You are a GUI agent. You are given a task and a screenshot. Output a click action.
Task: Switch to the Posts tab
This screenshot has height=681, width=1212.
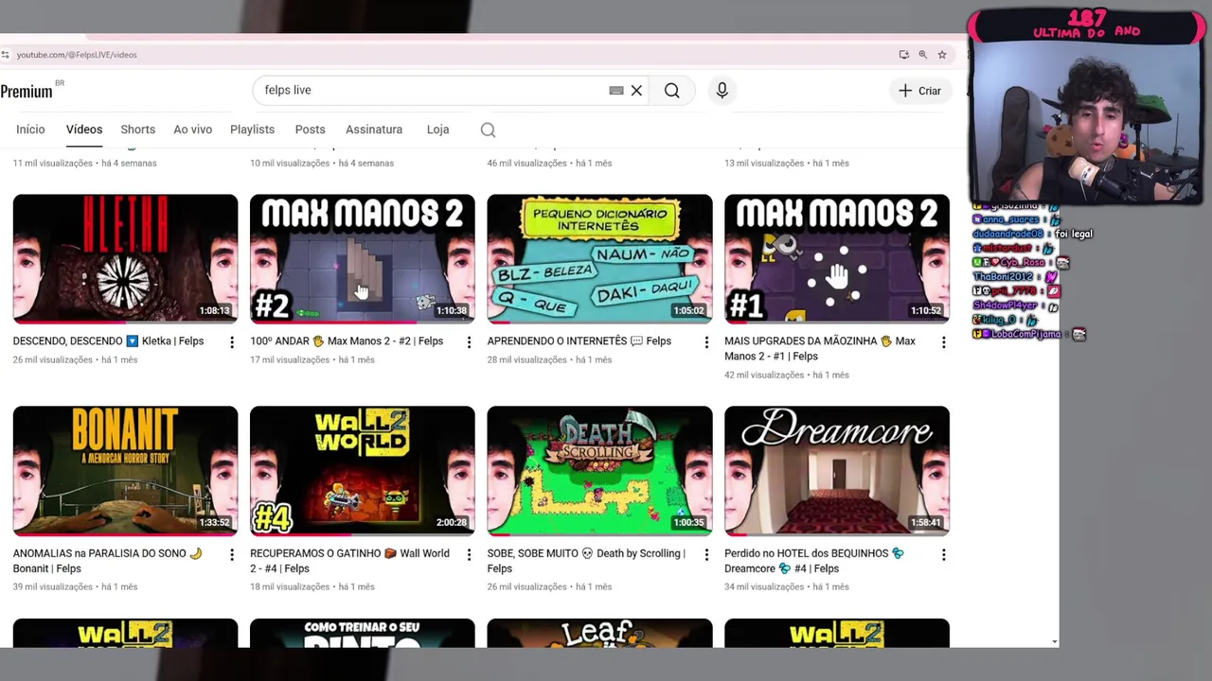(x=310, y=130)
